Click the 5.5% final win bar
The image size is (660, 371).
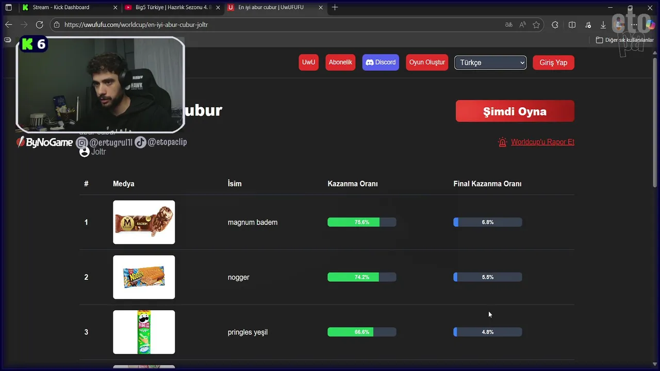click(488, 277)
